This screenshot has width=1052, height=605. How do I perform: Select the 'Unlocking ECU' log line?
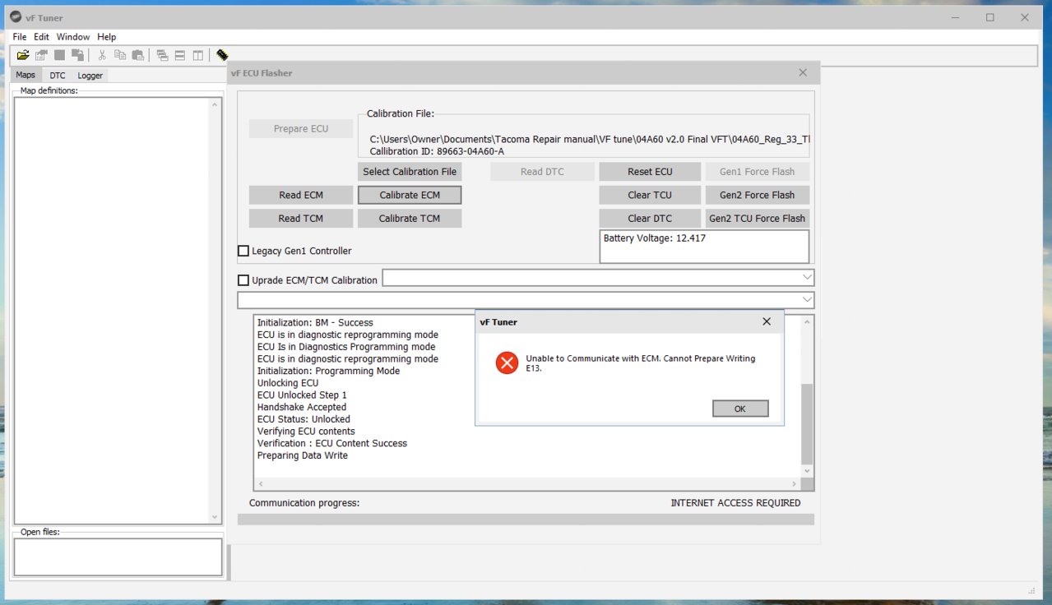click(288, 383)
